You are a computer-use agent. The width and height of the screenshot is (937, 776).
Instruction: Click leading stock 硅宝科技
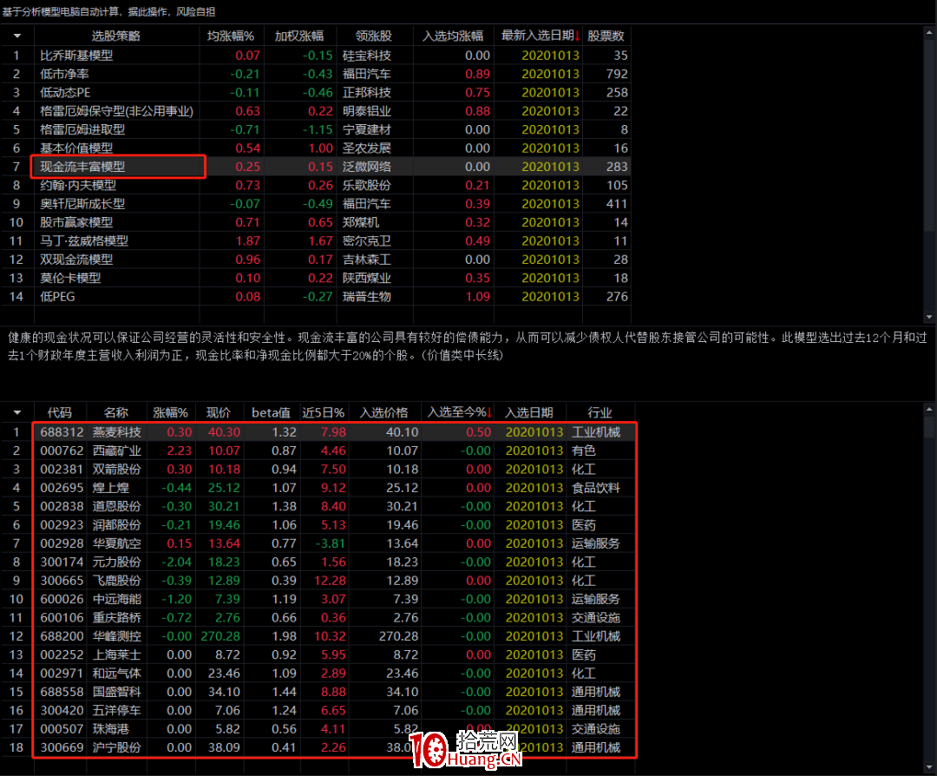pos(367,56)
